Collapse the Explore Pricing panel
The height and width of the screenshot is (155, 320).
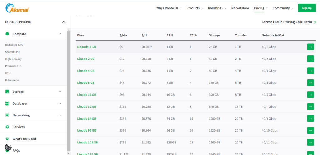[x=64, y=22]
